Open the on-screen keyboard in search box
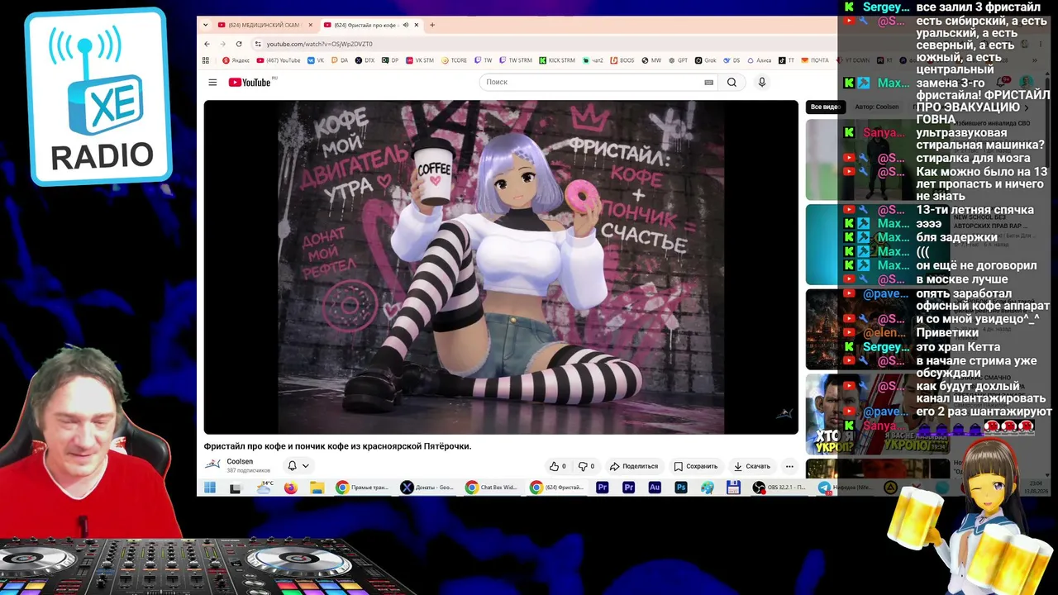This screenshot has height=595, width=1058. tap(708, 82)
